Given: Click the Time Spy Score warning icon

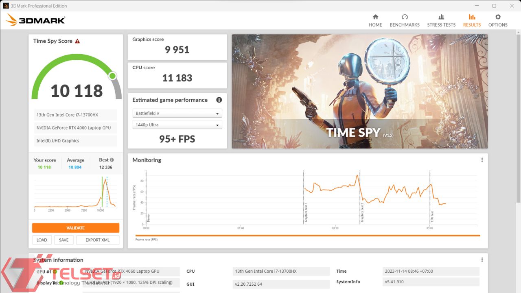Looking at the screenshot, I should (x=77, y=41).
